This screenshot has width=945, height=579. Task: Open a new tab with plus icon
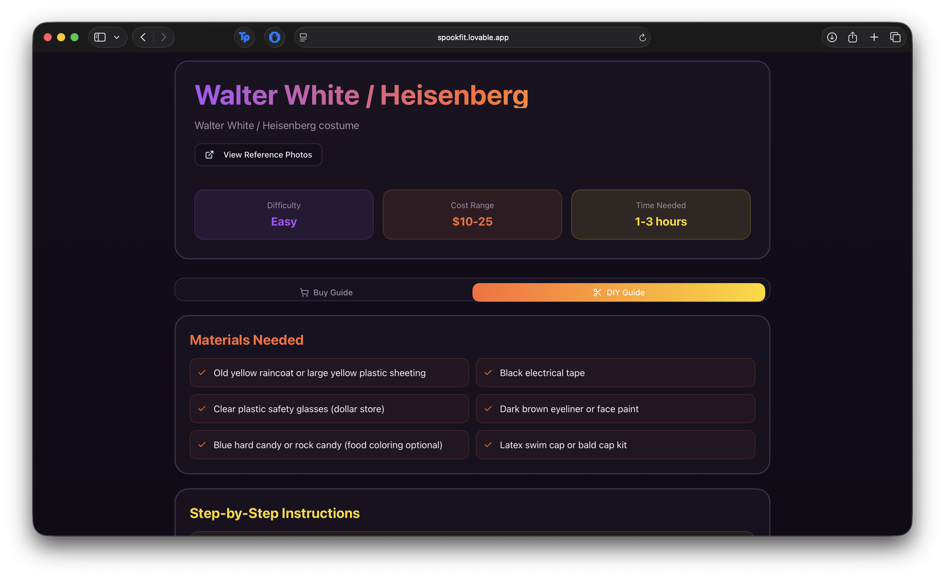coord(874,37)
